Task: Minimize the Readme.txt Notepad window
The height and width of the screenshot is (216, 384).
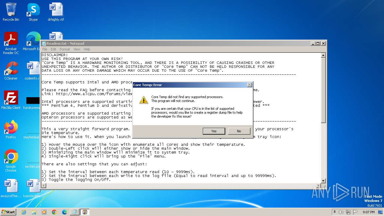Action: (x=313, y=43)
